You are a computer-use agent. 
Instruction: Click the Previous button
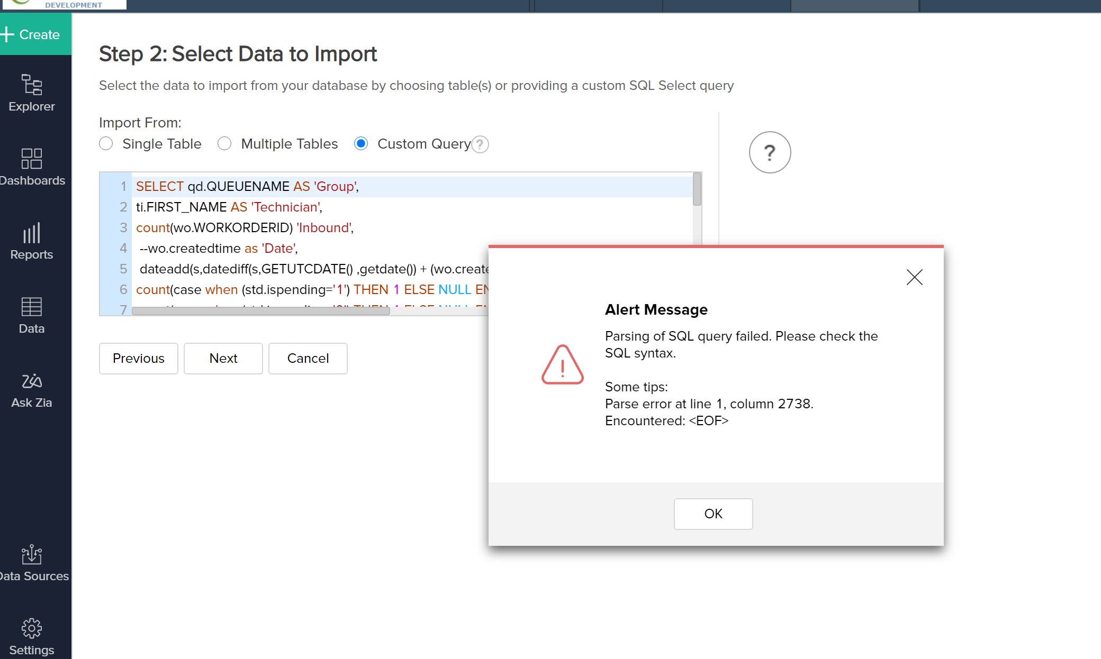139,359
